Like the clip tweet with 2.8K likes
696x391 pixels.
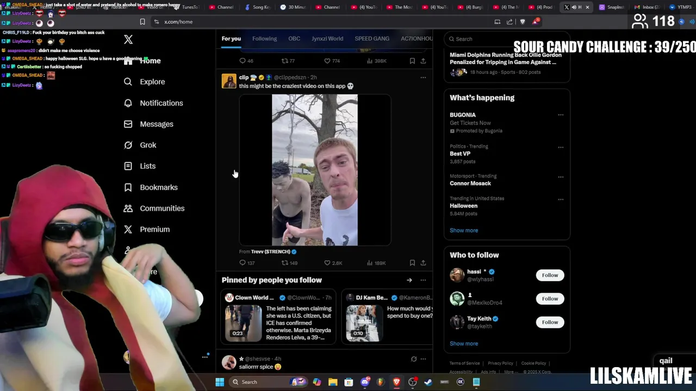point(333,263)
